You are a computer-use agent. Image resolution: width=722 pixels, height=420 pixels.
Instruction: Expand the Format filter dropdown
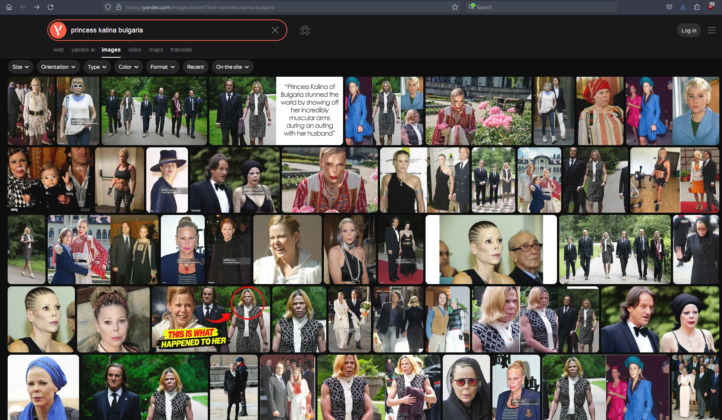[x=162, y=67]
